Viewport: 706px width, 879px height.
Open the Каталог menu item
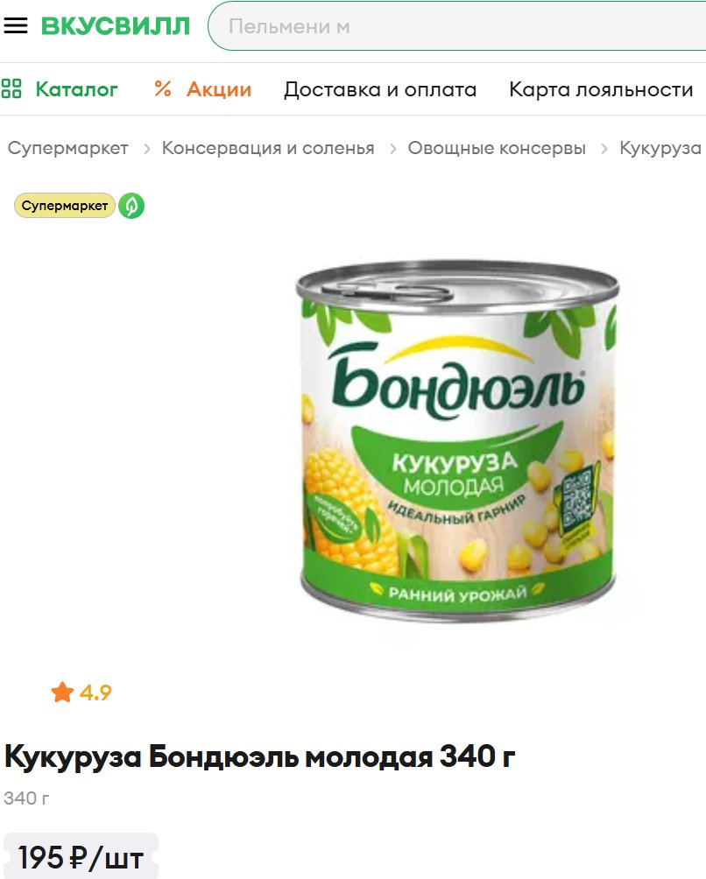[x=76, y=89]
